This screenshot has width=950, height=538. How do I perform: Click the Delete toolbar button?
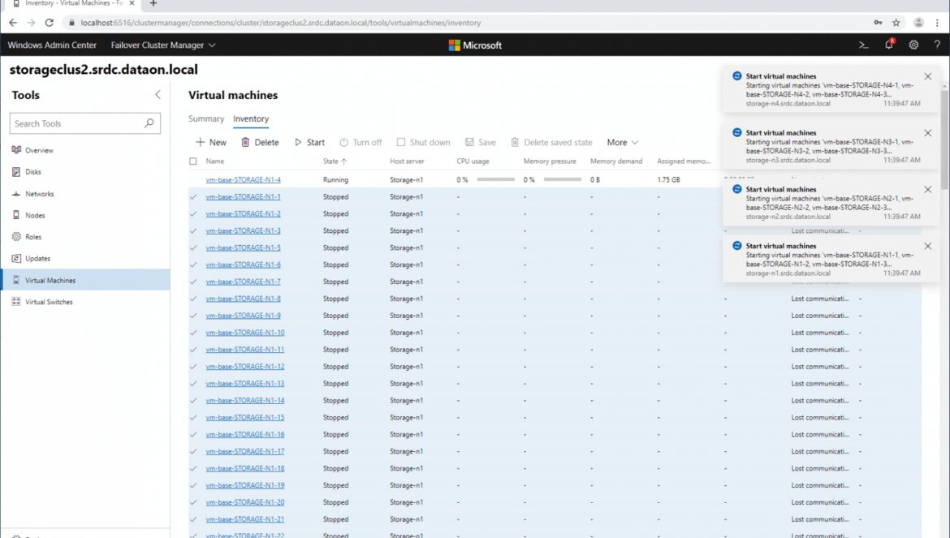coord(260,142)
